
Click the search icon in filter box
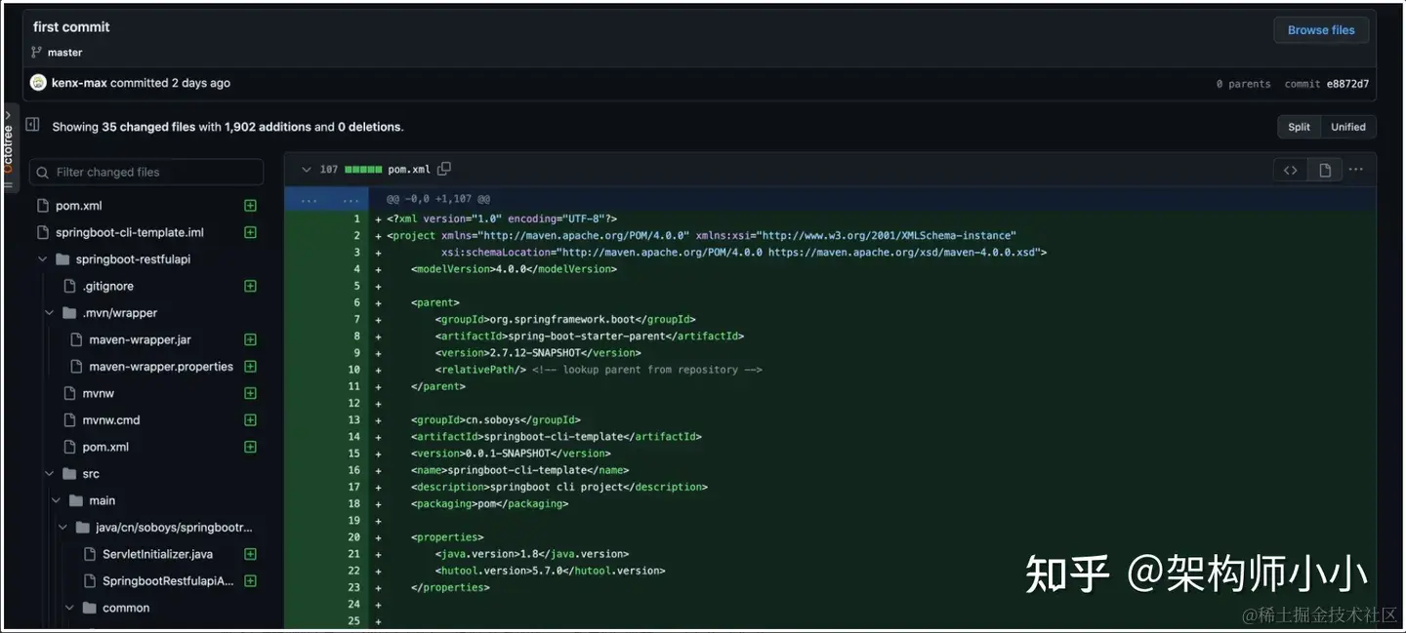(42, 173)
